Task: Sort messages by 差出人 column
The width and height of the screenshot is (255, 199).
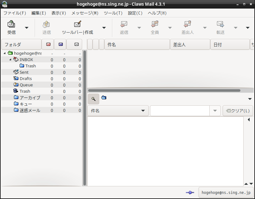Action: pos(190,44)
